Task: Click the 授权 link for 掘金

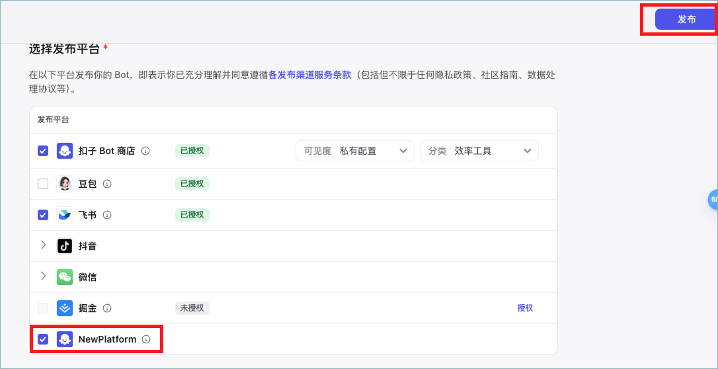Action: [525, 307]
